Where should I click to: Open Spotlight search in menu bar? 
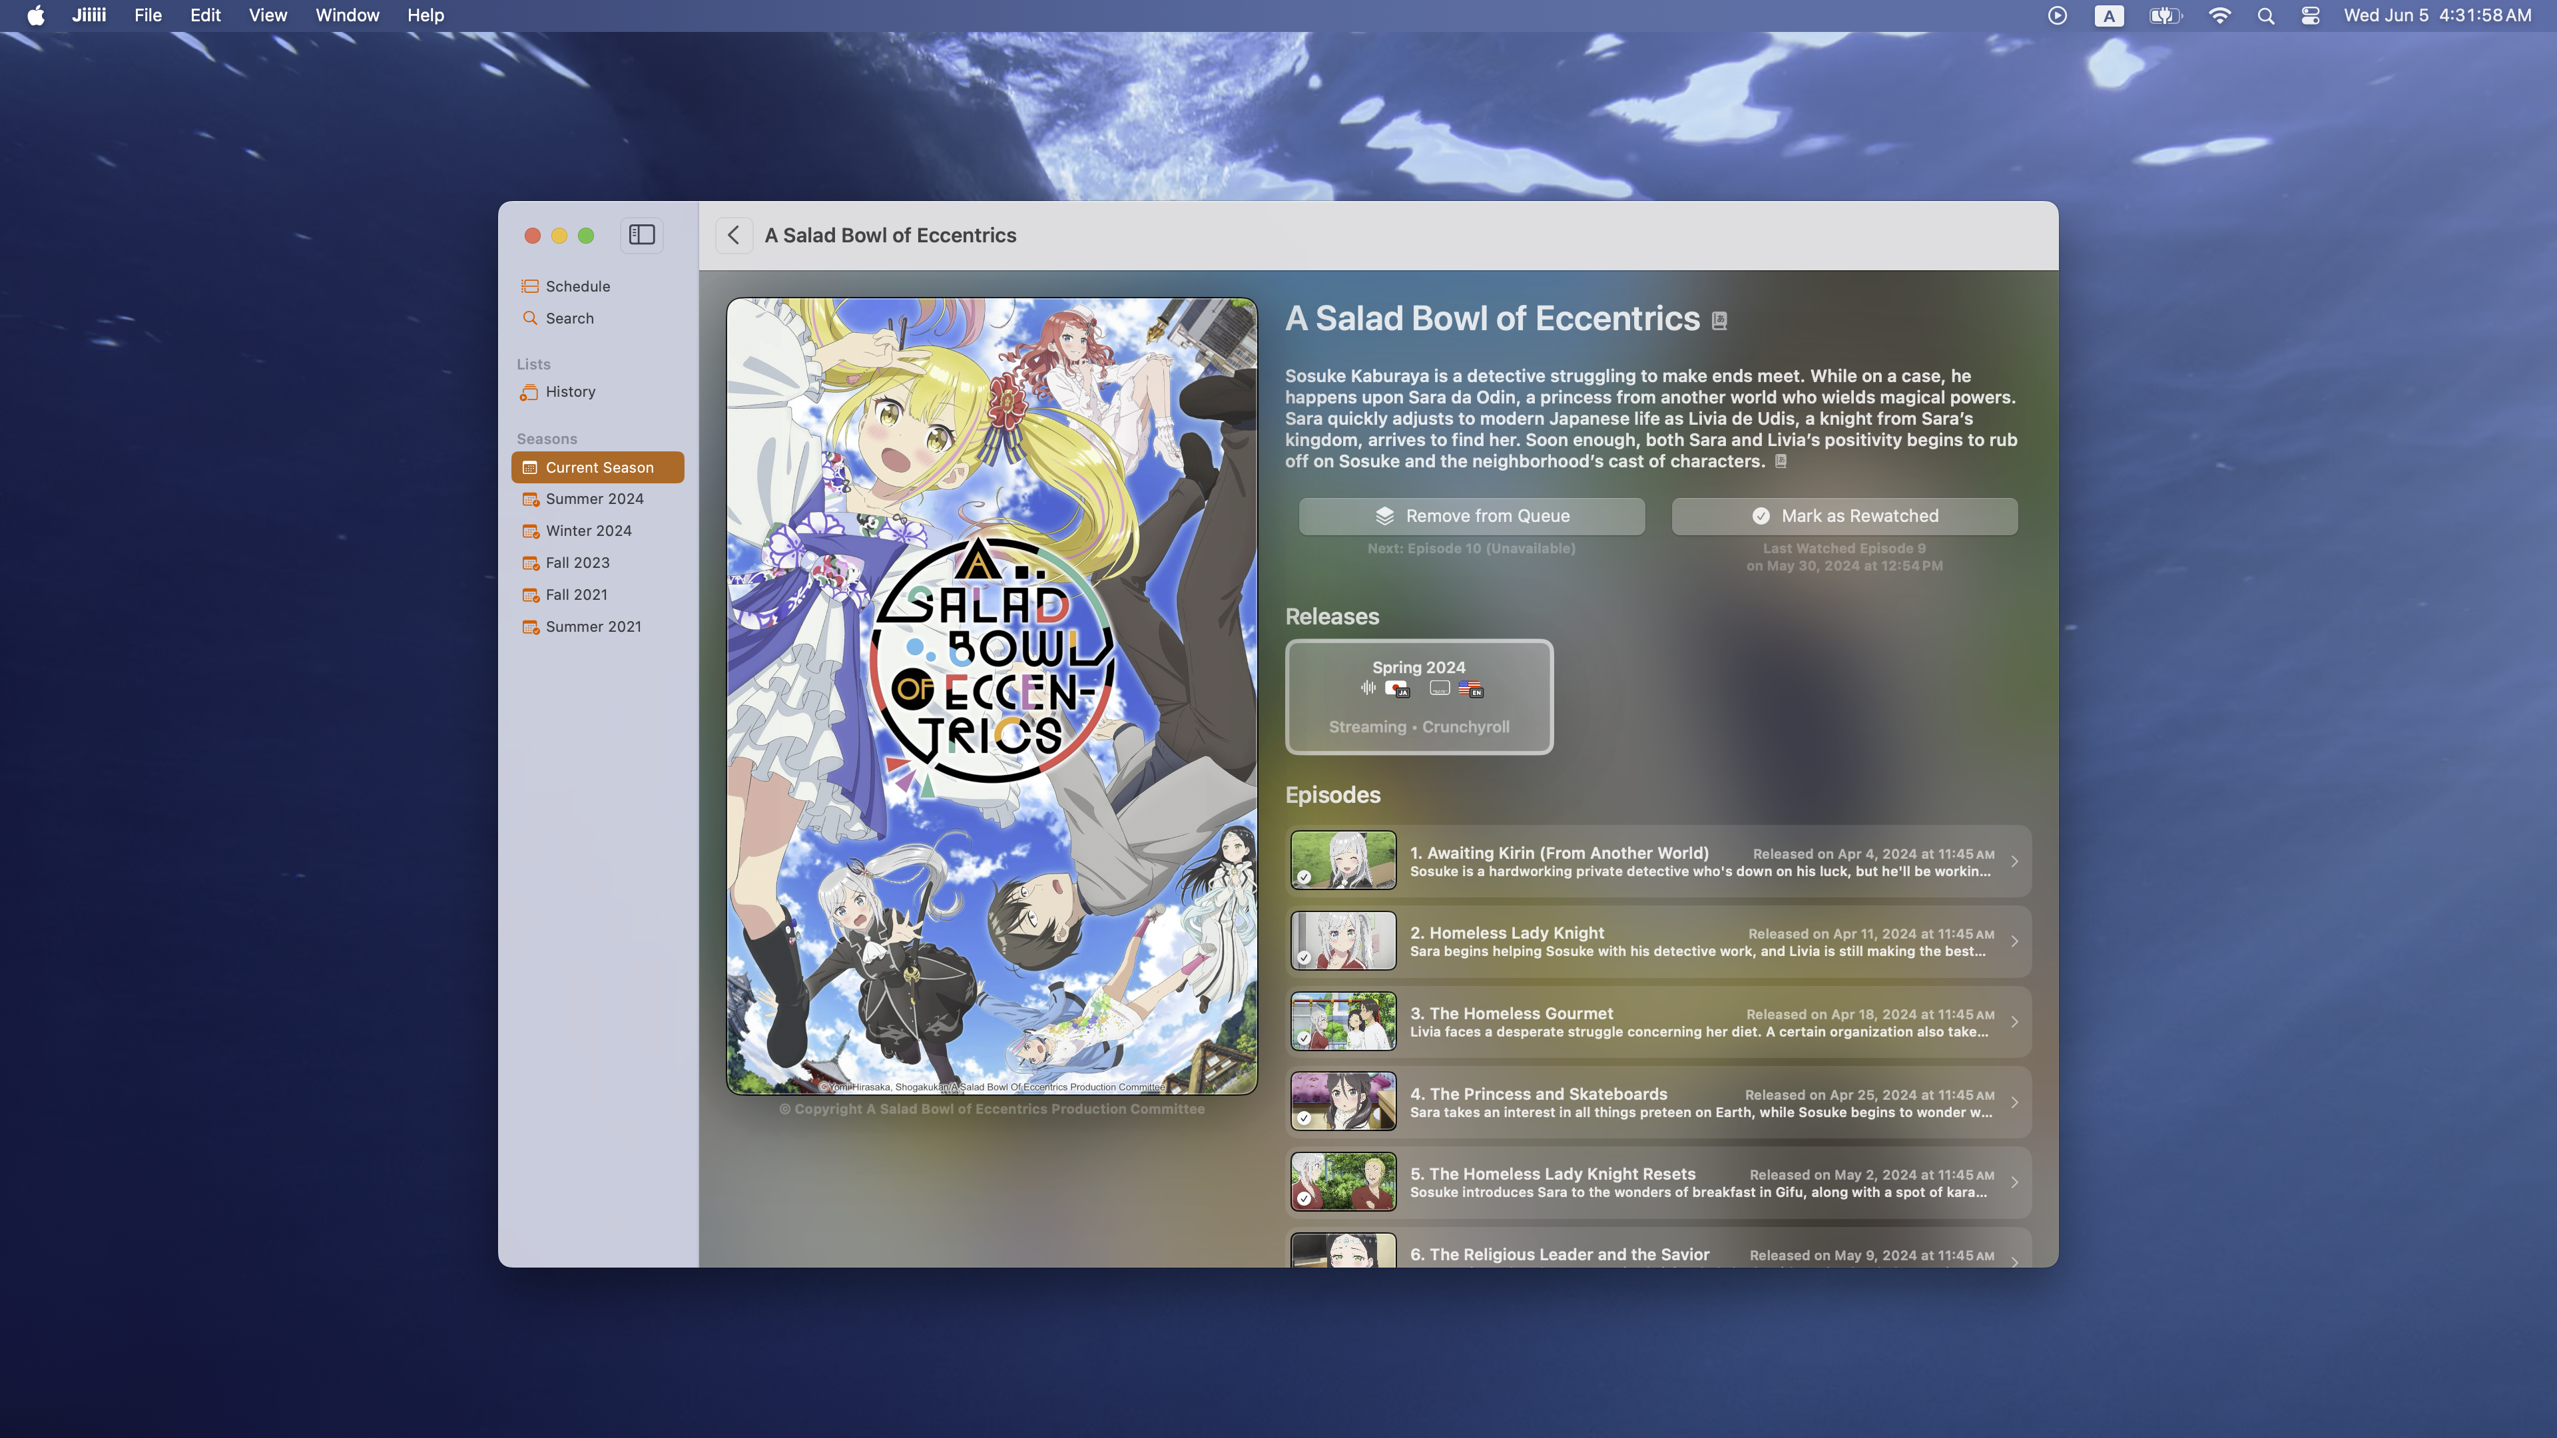[x=2265, y=16]
